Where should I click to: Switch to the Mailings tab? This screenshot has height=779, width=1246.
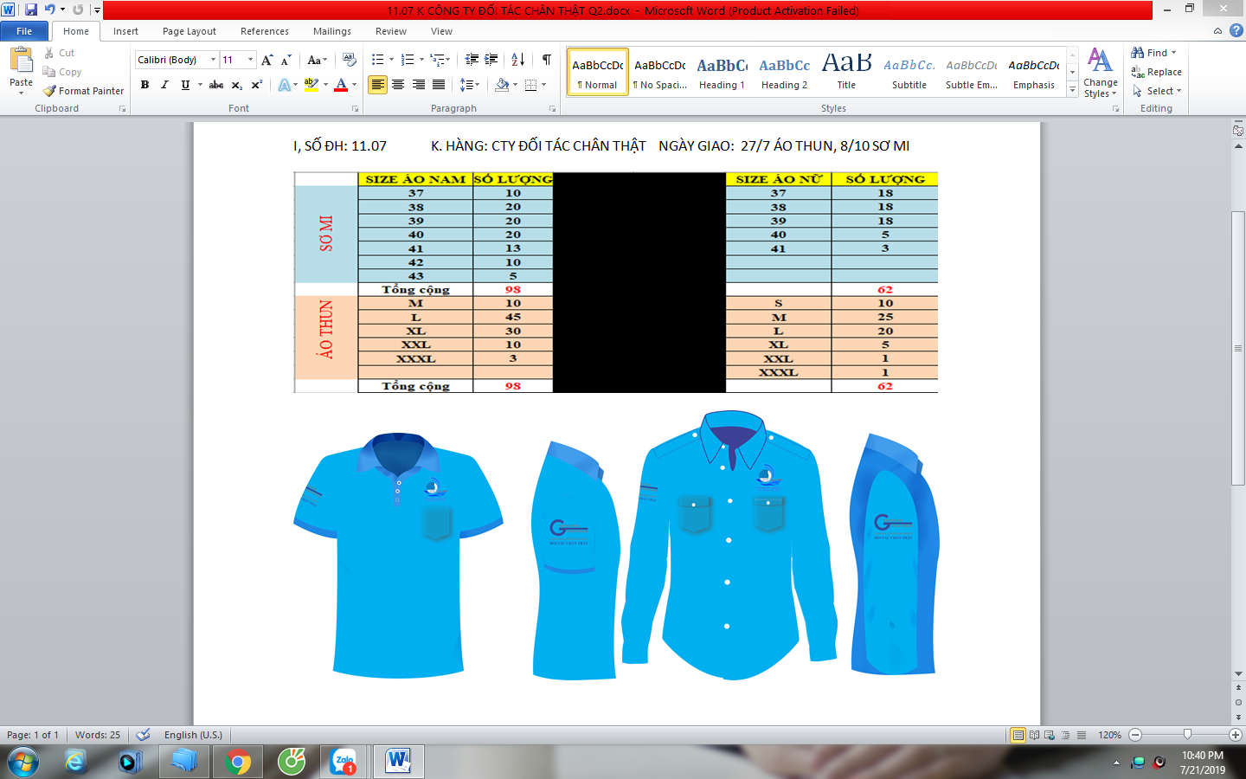(x=331, y=31)
